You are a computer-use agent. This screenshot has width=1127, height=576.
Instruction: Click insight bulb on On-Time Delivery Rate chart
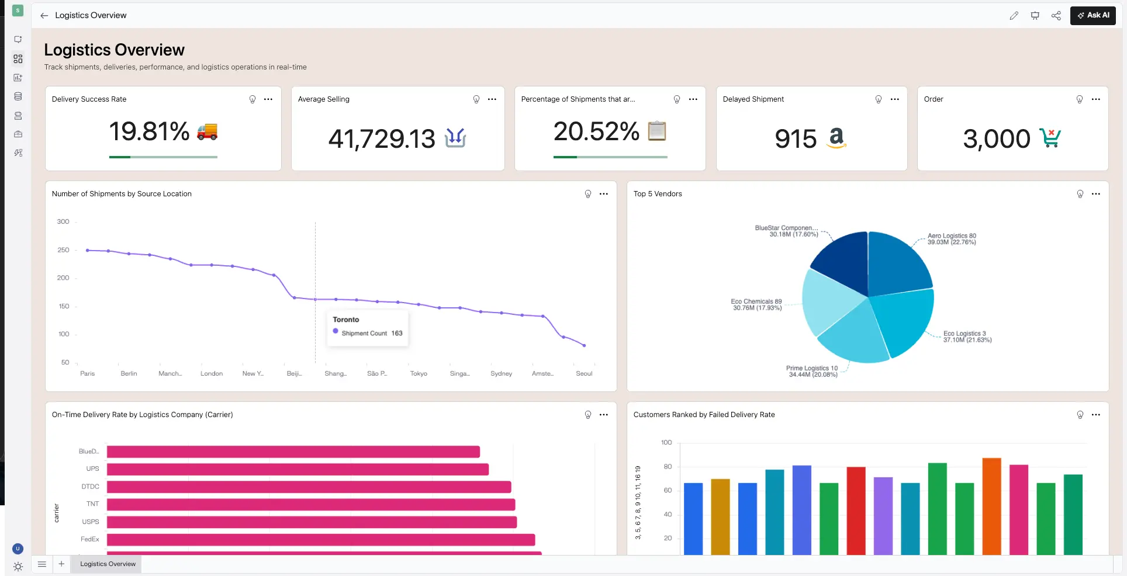click(x=588, y=415)
